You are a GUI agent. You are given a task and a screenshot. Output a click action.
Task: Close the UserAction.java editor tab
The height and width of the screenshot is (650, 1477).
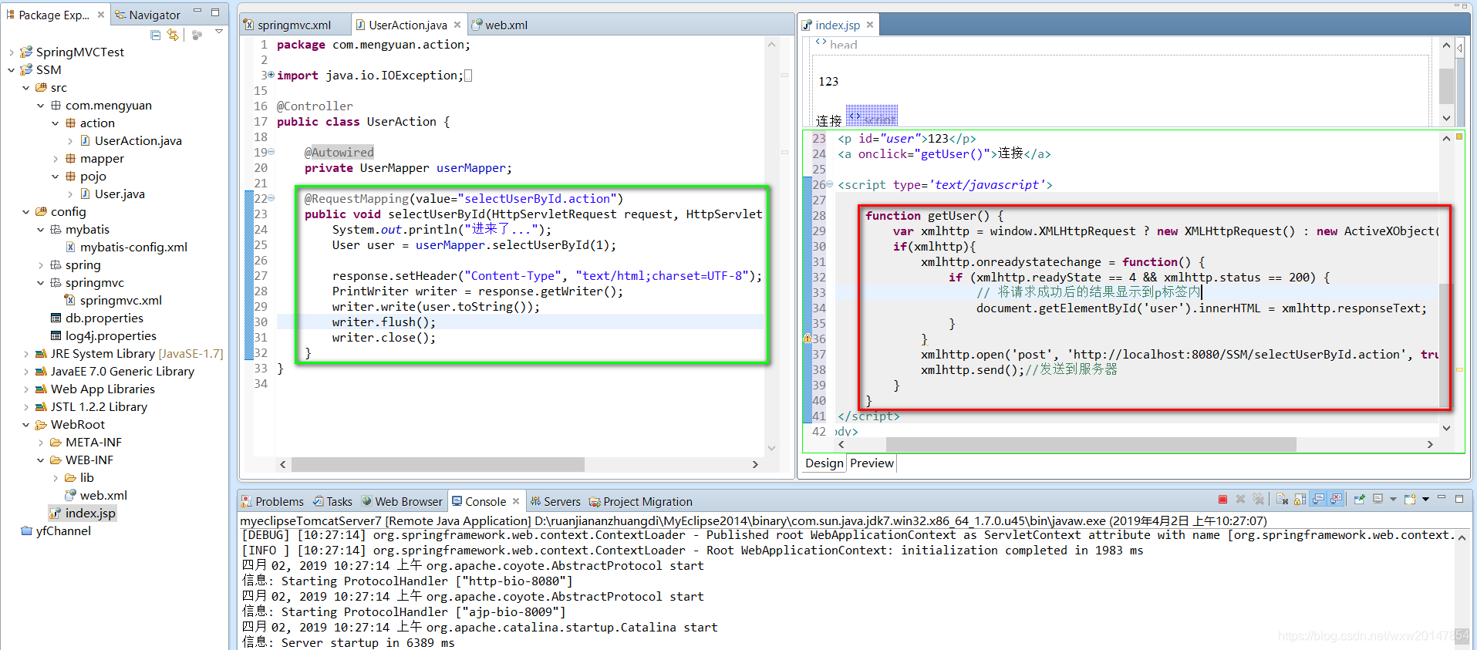[457, 25]
